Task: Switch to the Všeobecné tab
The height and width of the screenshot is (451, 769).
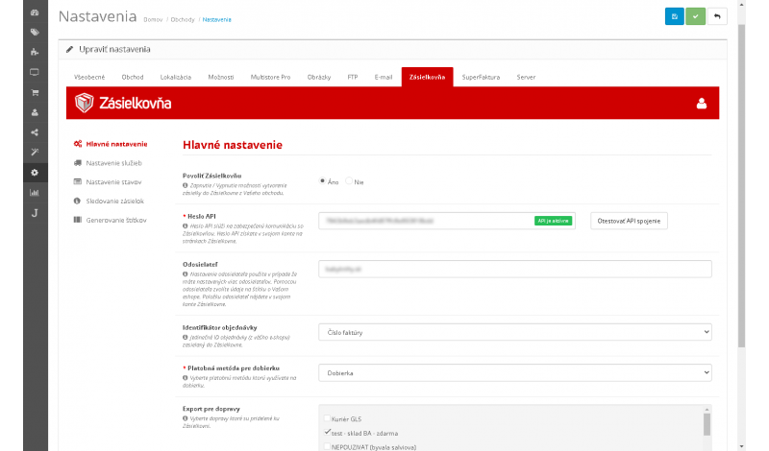Action: tap(89, 78)
